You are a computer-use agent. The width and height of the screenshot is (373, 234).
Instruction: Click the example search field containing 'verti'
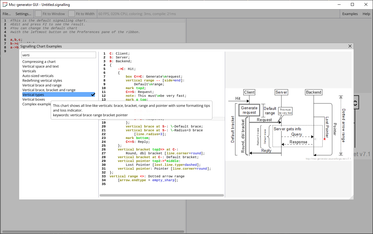(59, 55)
